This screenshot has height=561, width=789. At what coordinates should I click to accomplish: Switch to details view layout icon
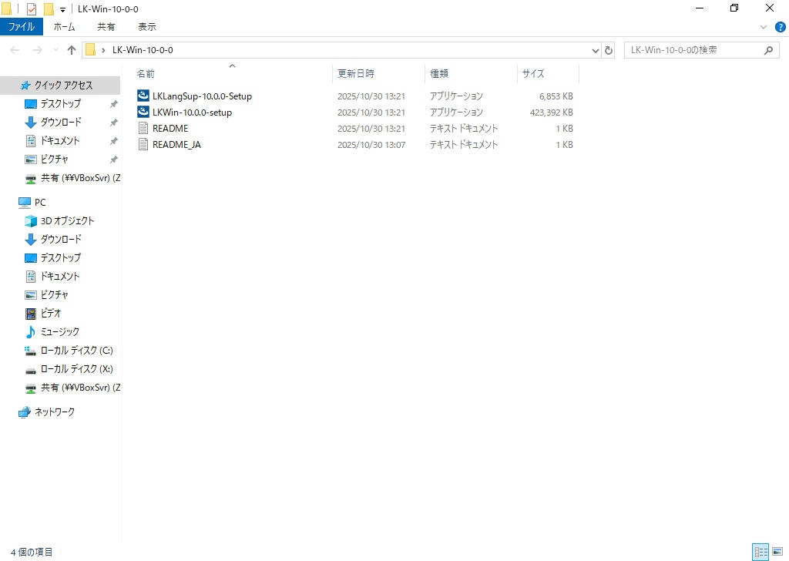(760, 552)
